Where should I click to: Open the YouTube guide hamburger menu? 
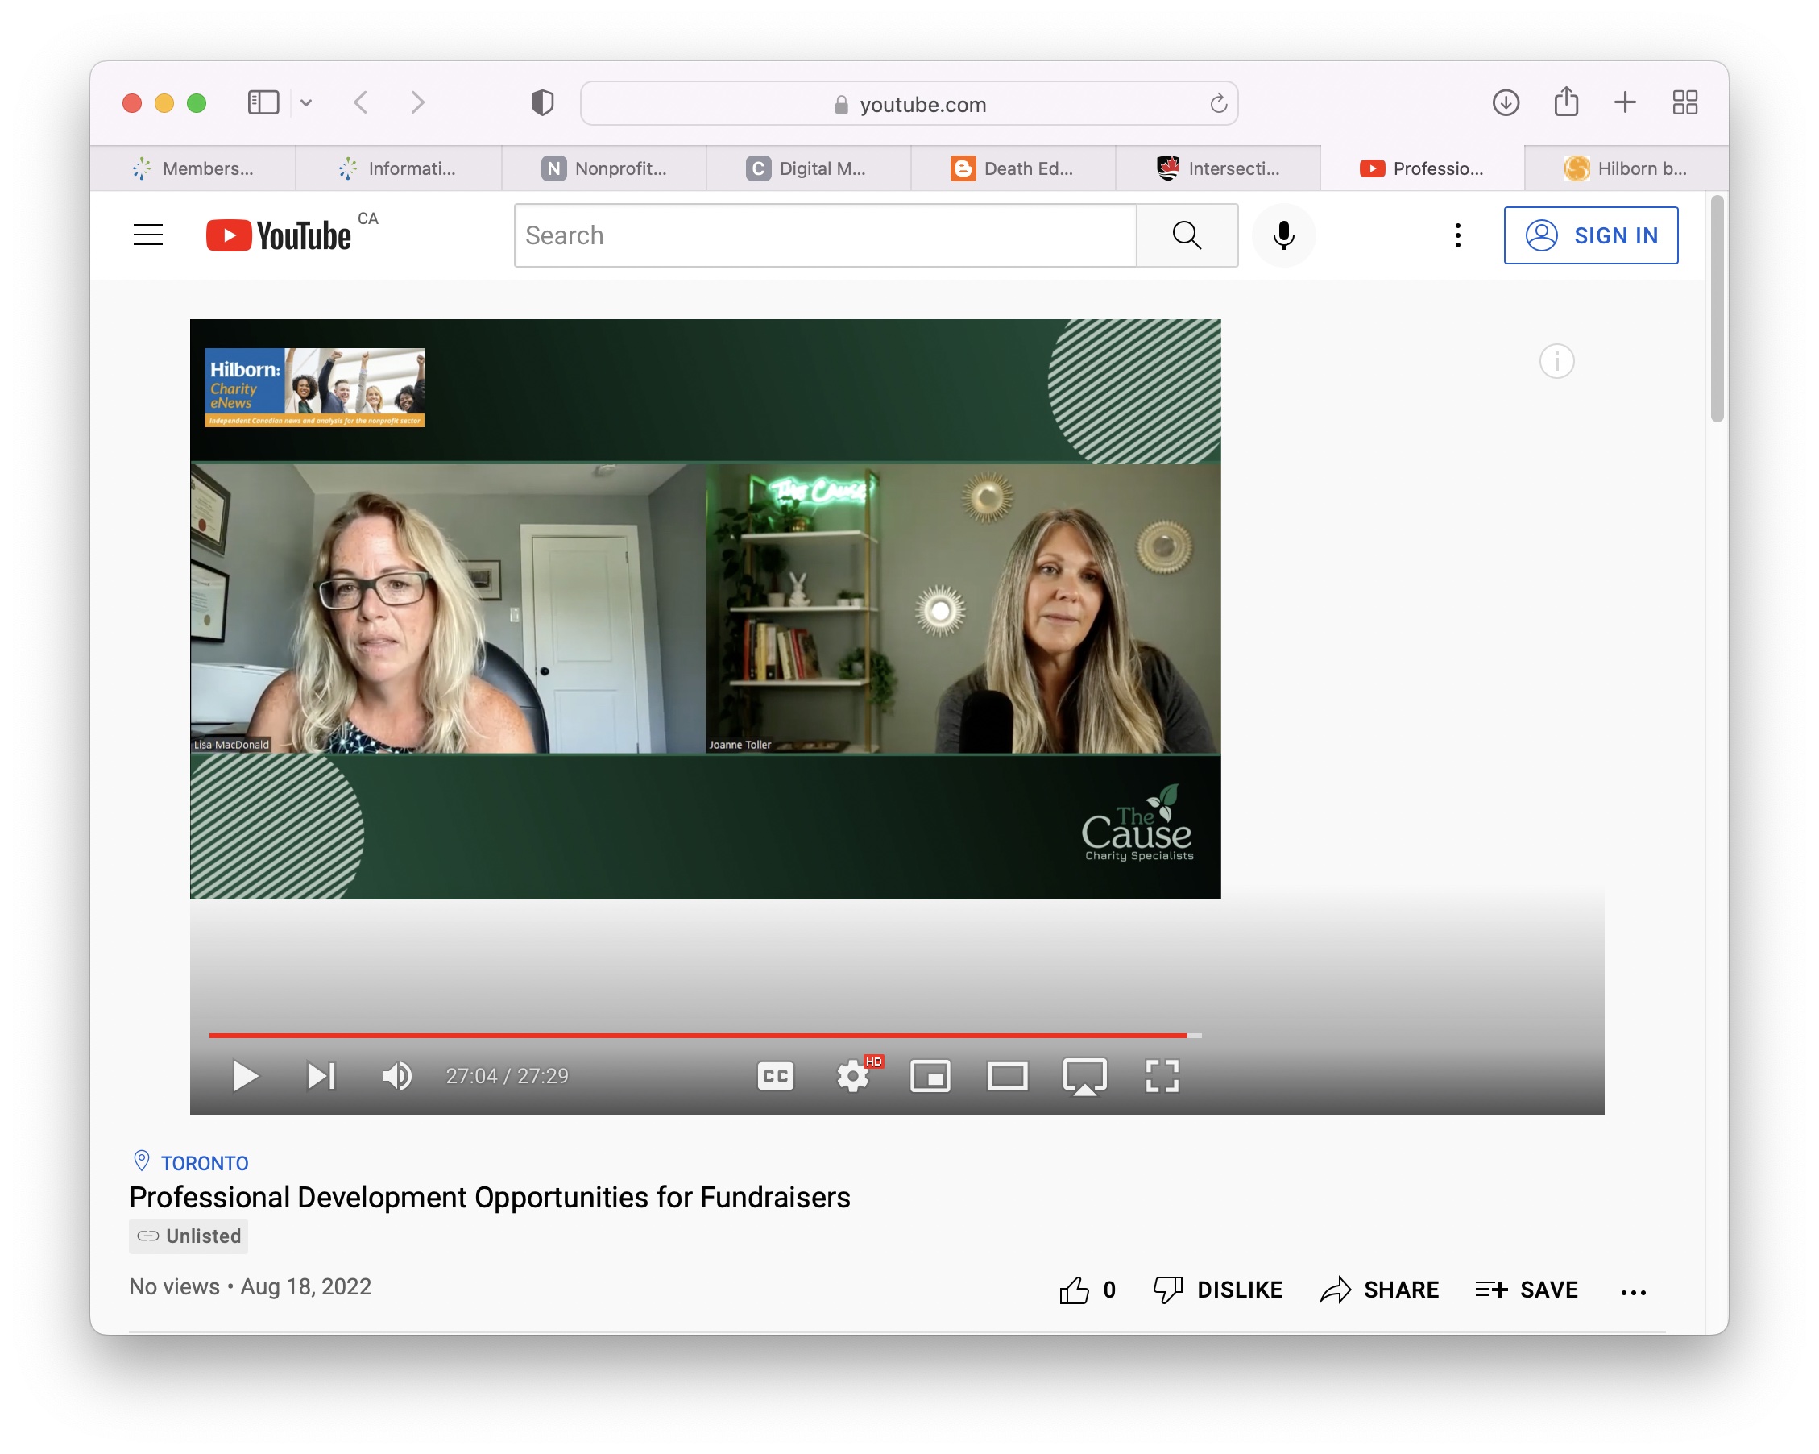point(147,235)
